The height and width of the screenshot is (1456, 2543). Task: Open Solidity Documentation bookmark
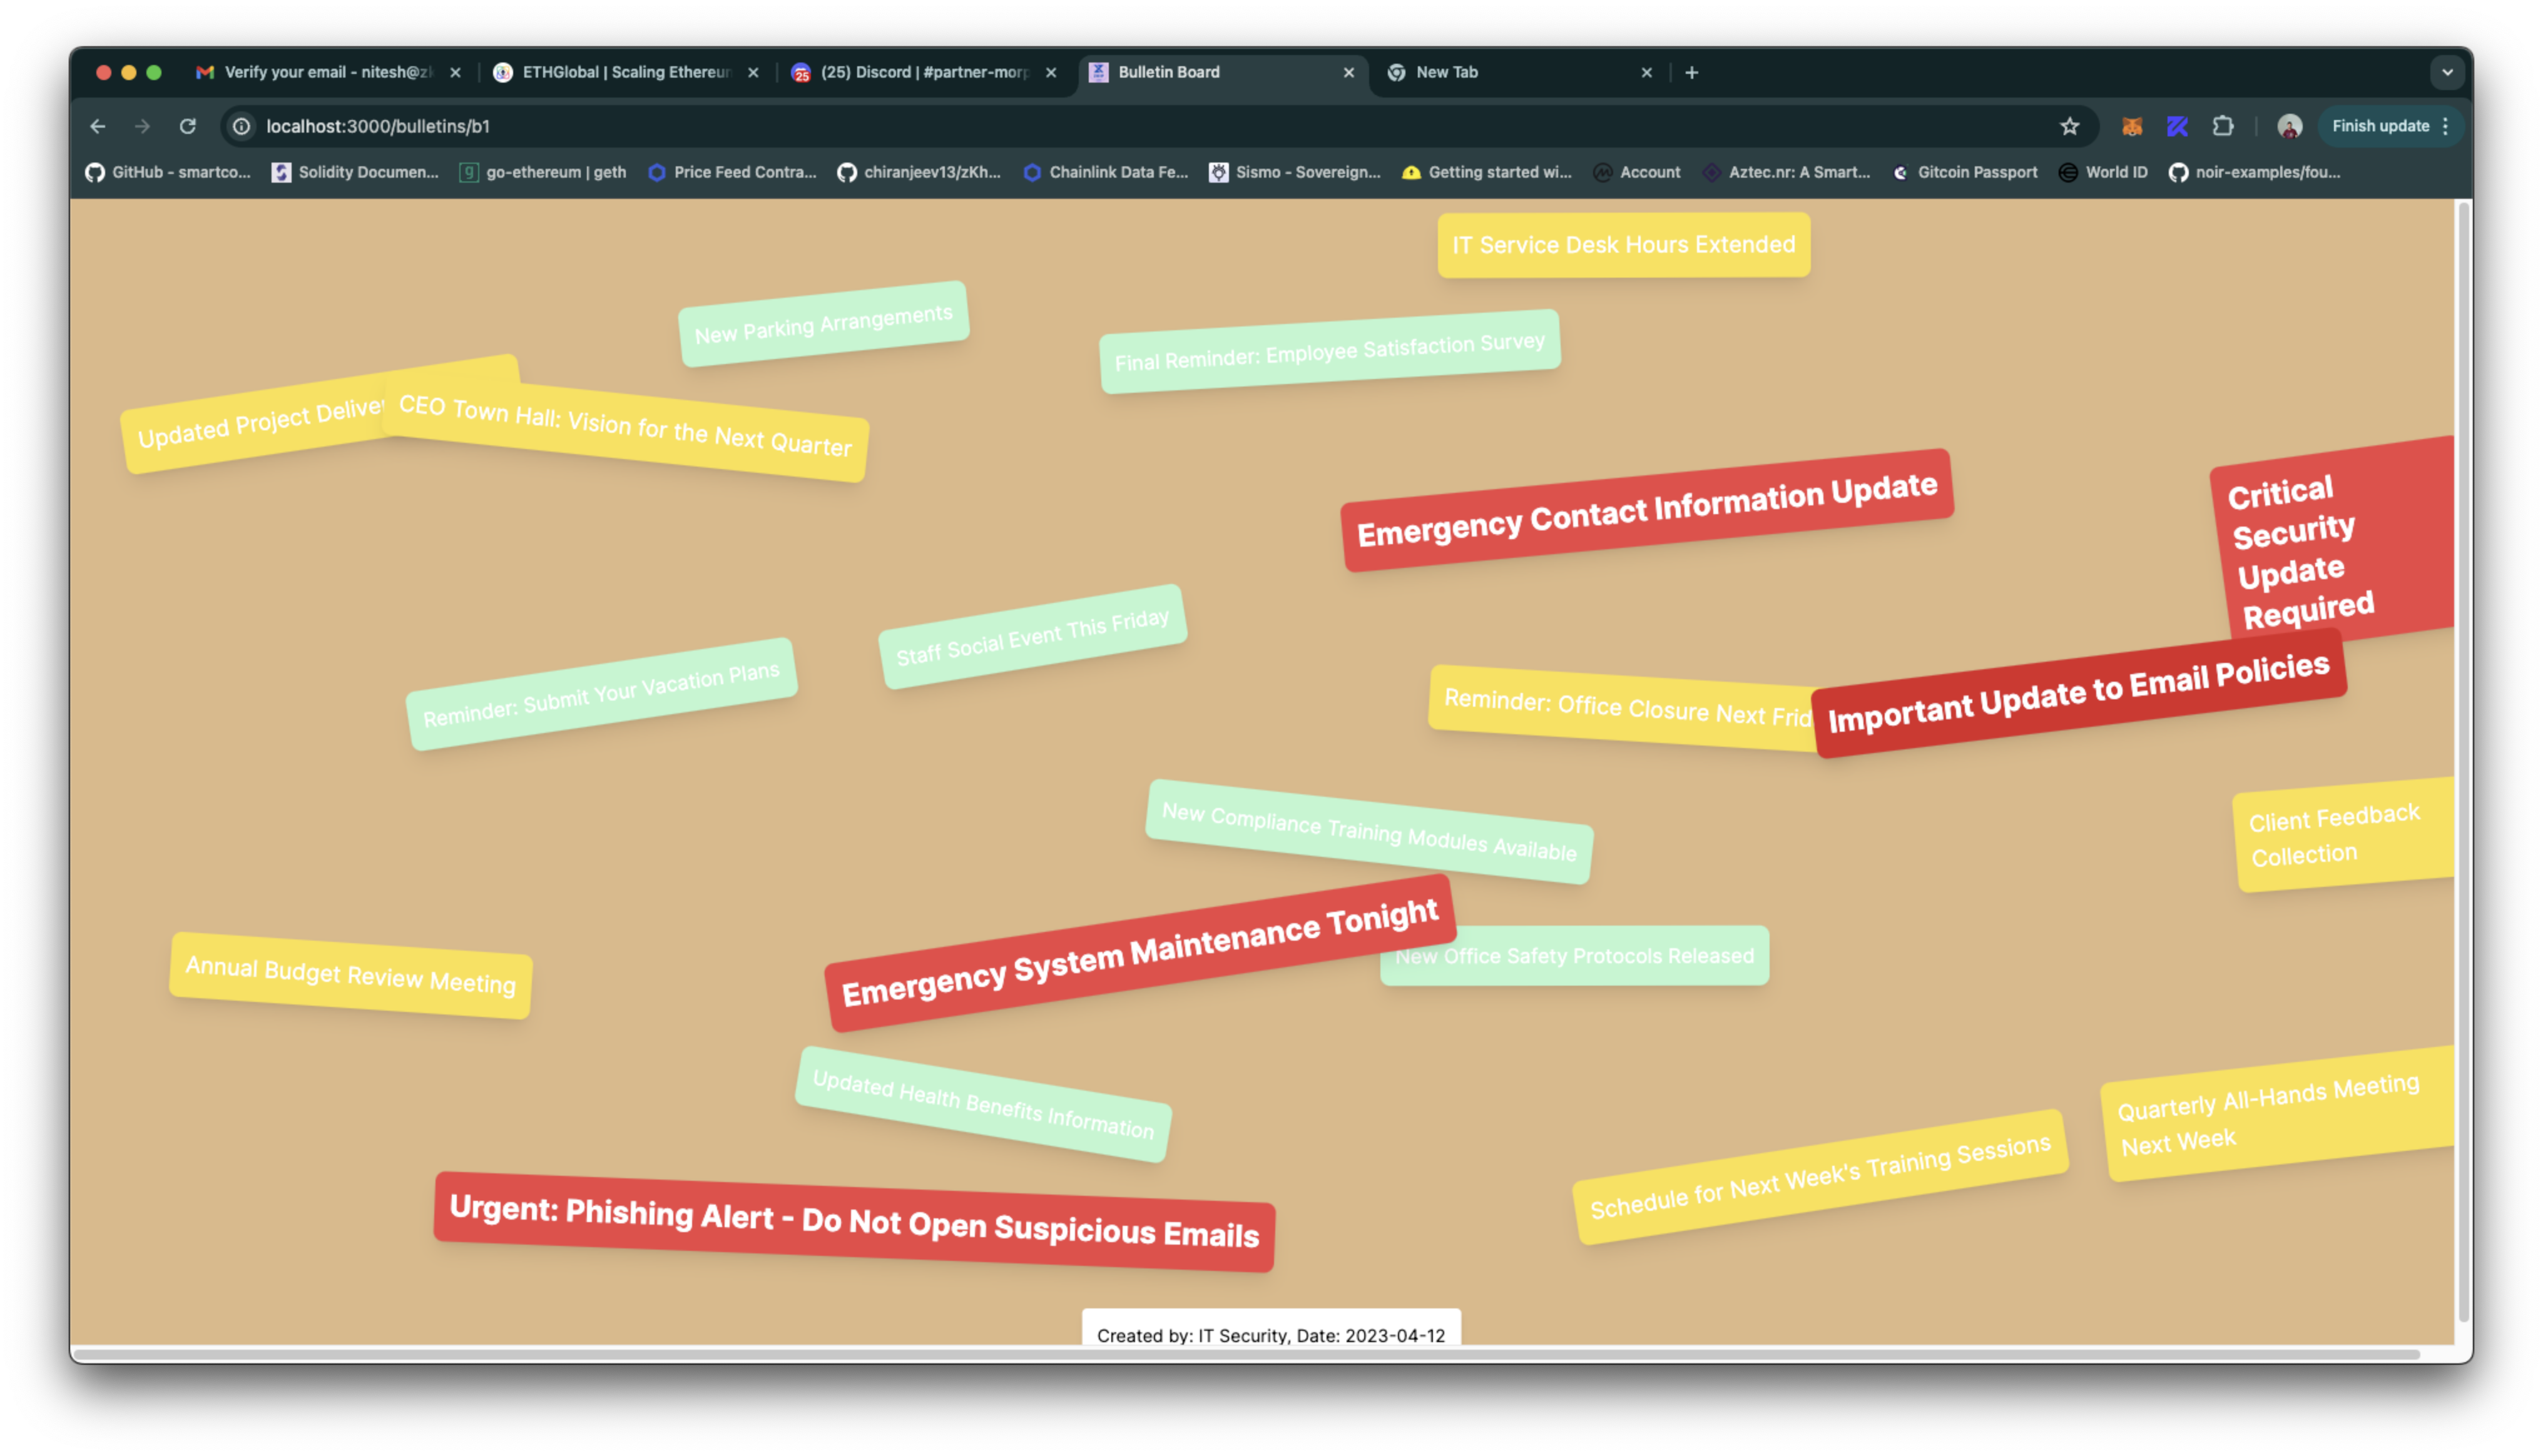(356, 172)
